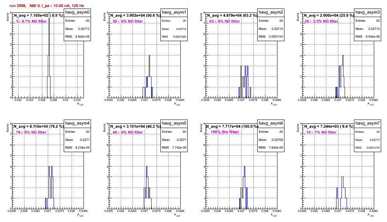Click the 10± 1% ND filter label
The height and width of the screenshot is (222, 387).
321,132
